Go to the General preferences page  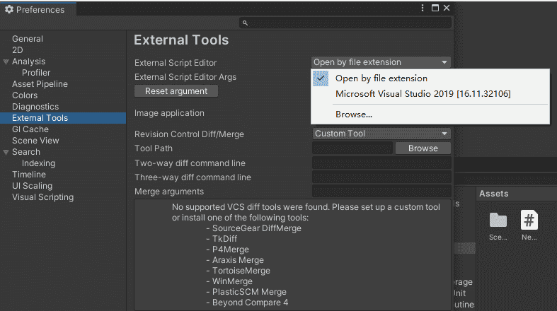(28, 39)
